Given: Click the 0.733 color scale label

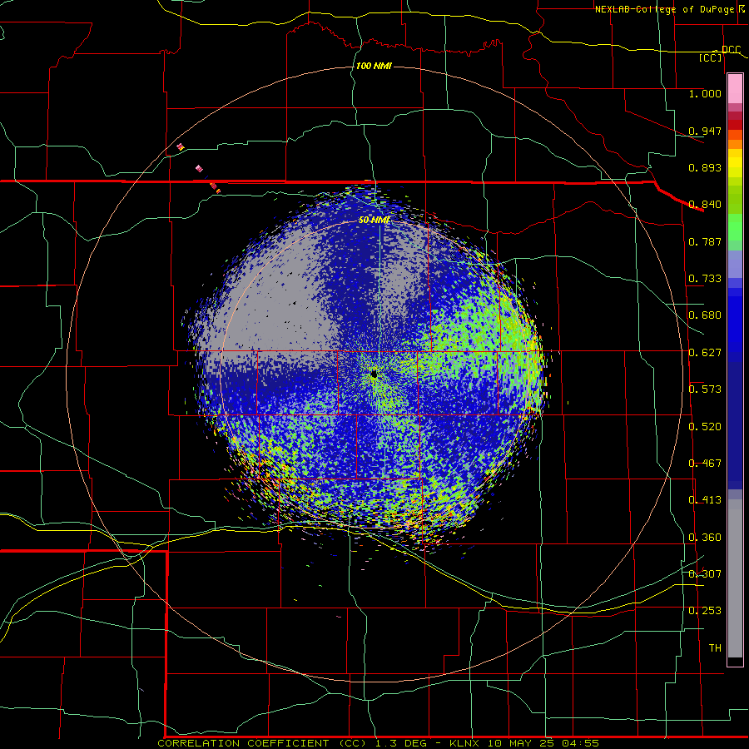Looking at the screenshot, I should [x=705, y=279].
